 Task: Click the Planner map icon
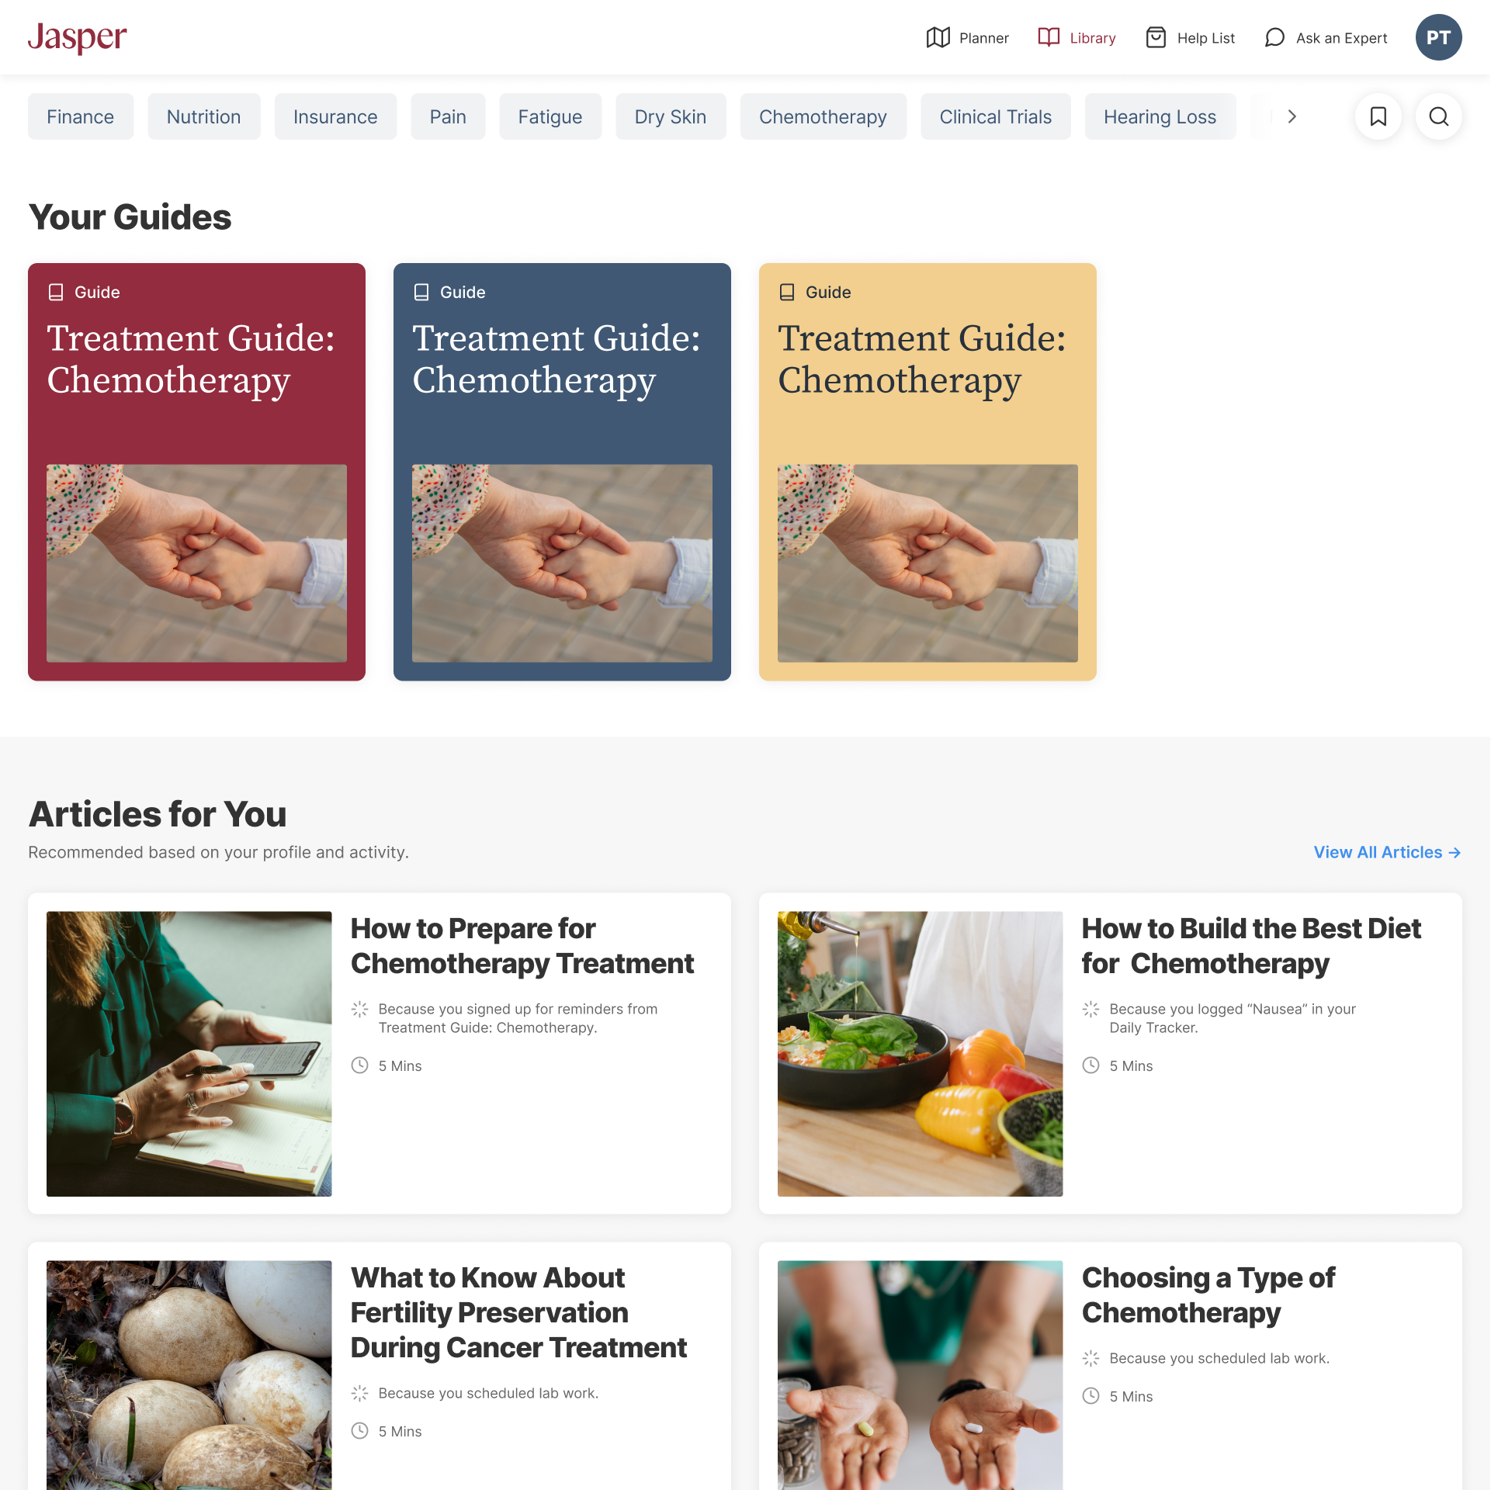tap(938, 37)
